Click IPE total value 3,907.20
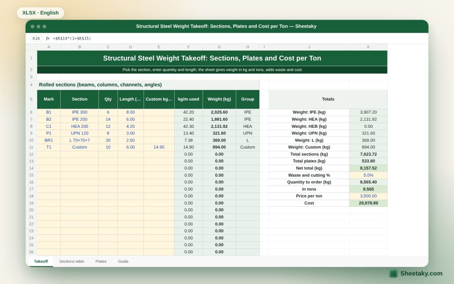This screenshot has height=284, width=454. point(368,112)
